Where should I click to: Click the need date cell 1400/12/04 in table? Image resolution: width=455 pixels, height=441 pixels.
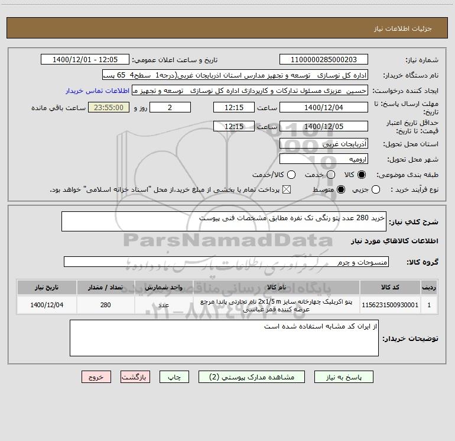(x=47, y=305)
